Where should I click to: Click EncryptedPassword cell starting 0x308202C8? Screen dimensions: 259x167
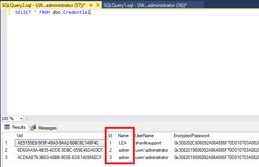pyautogui.click(x=215, y=143)
